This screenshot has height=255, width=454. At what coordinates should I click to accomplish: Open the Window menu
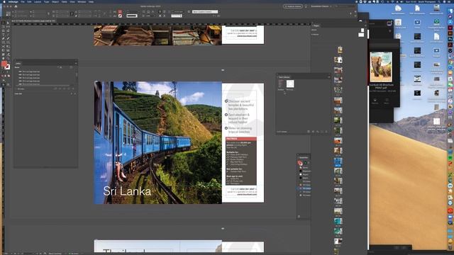point(82,1)
